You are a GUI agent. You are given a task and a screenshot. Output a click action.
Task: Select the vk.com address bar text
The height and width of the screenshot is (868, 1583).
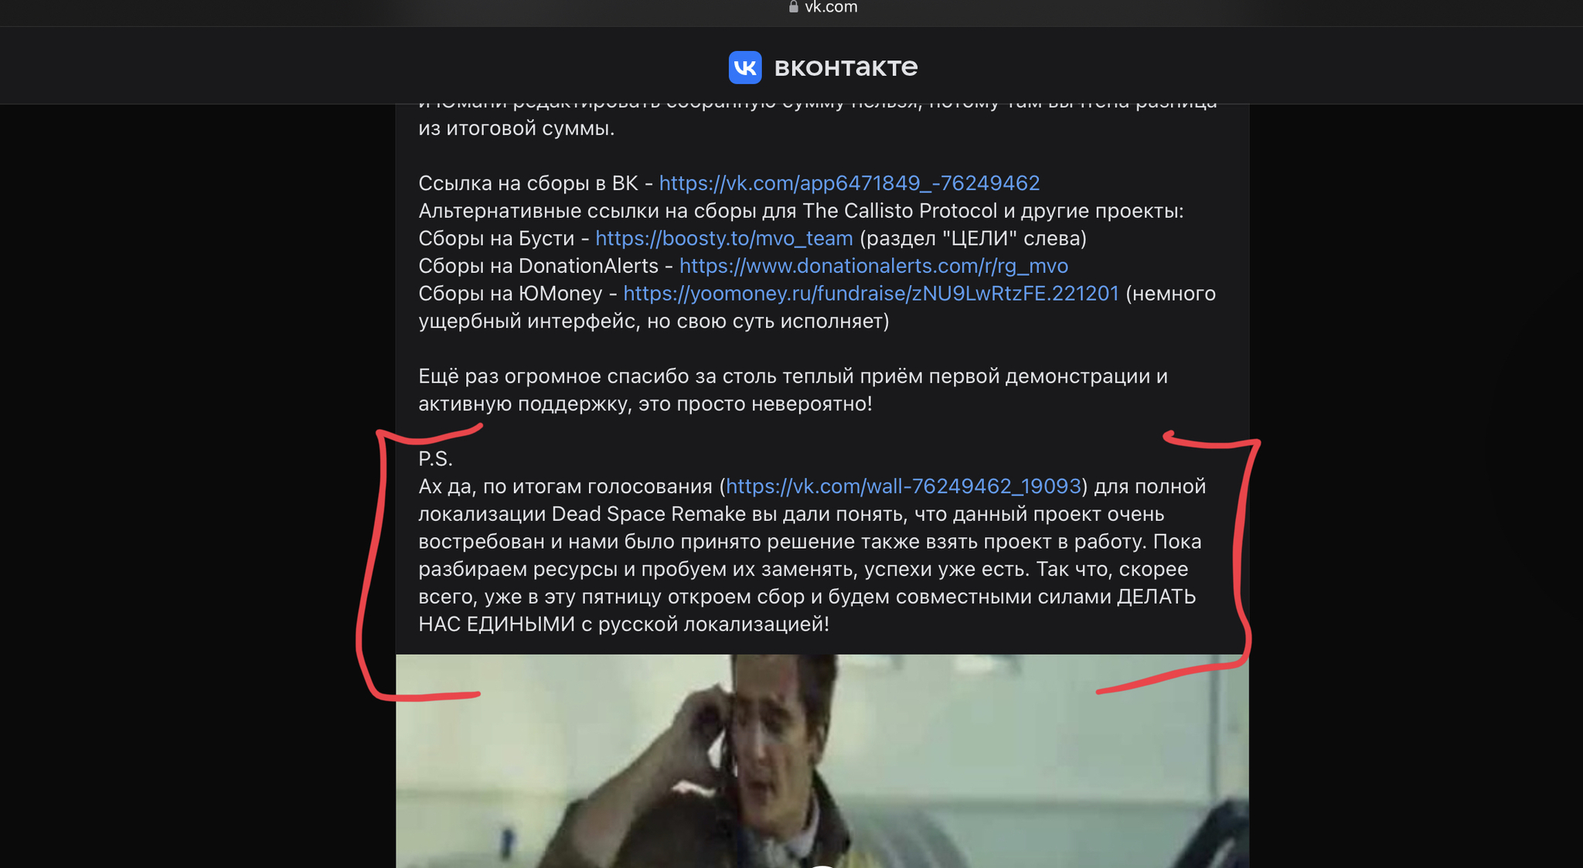point(831,7)
